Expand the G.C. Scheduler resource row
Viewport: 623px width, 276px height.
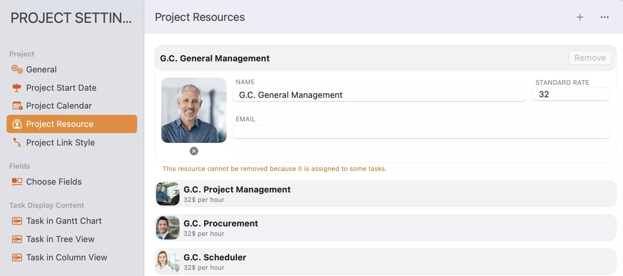[x=385, y=262]
